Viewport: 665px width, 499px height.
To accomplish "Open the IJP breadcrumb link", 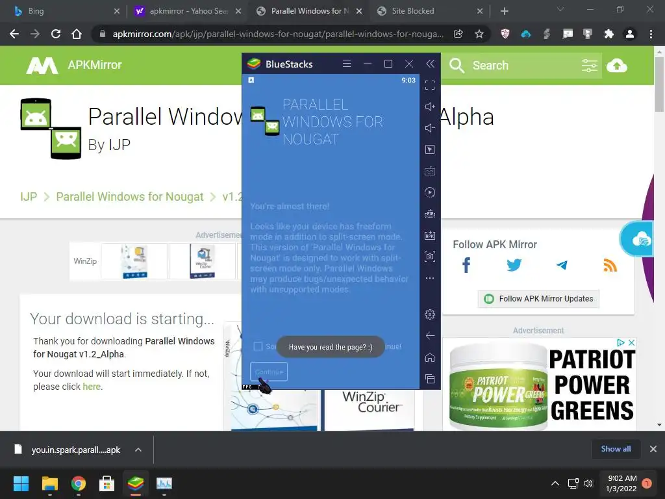I will click(29, 196).
